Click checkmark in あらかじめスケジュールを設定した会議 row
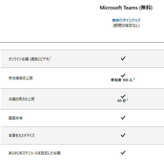 [x=123, y=153]
